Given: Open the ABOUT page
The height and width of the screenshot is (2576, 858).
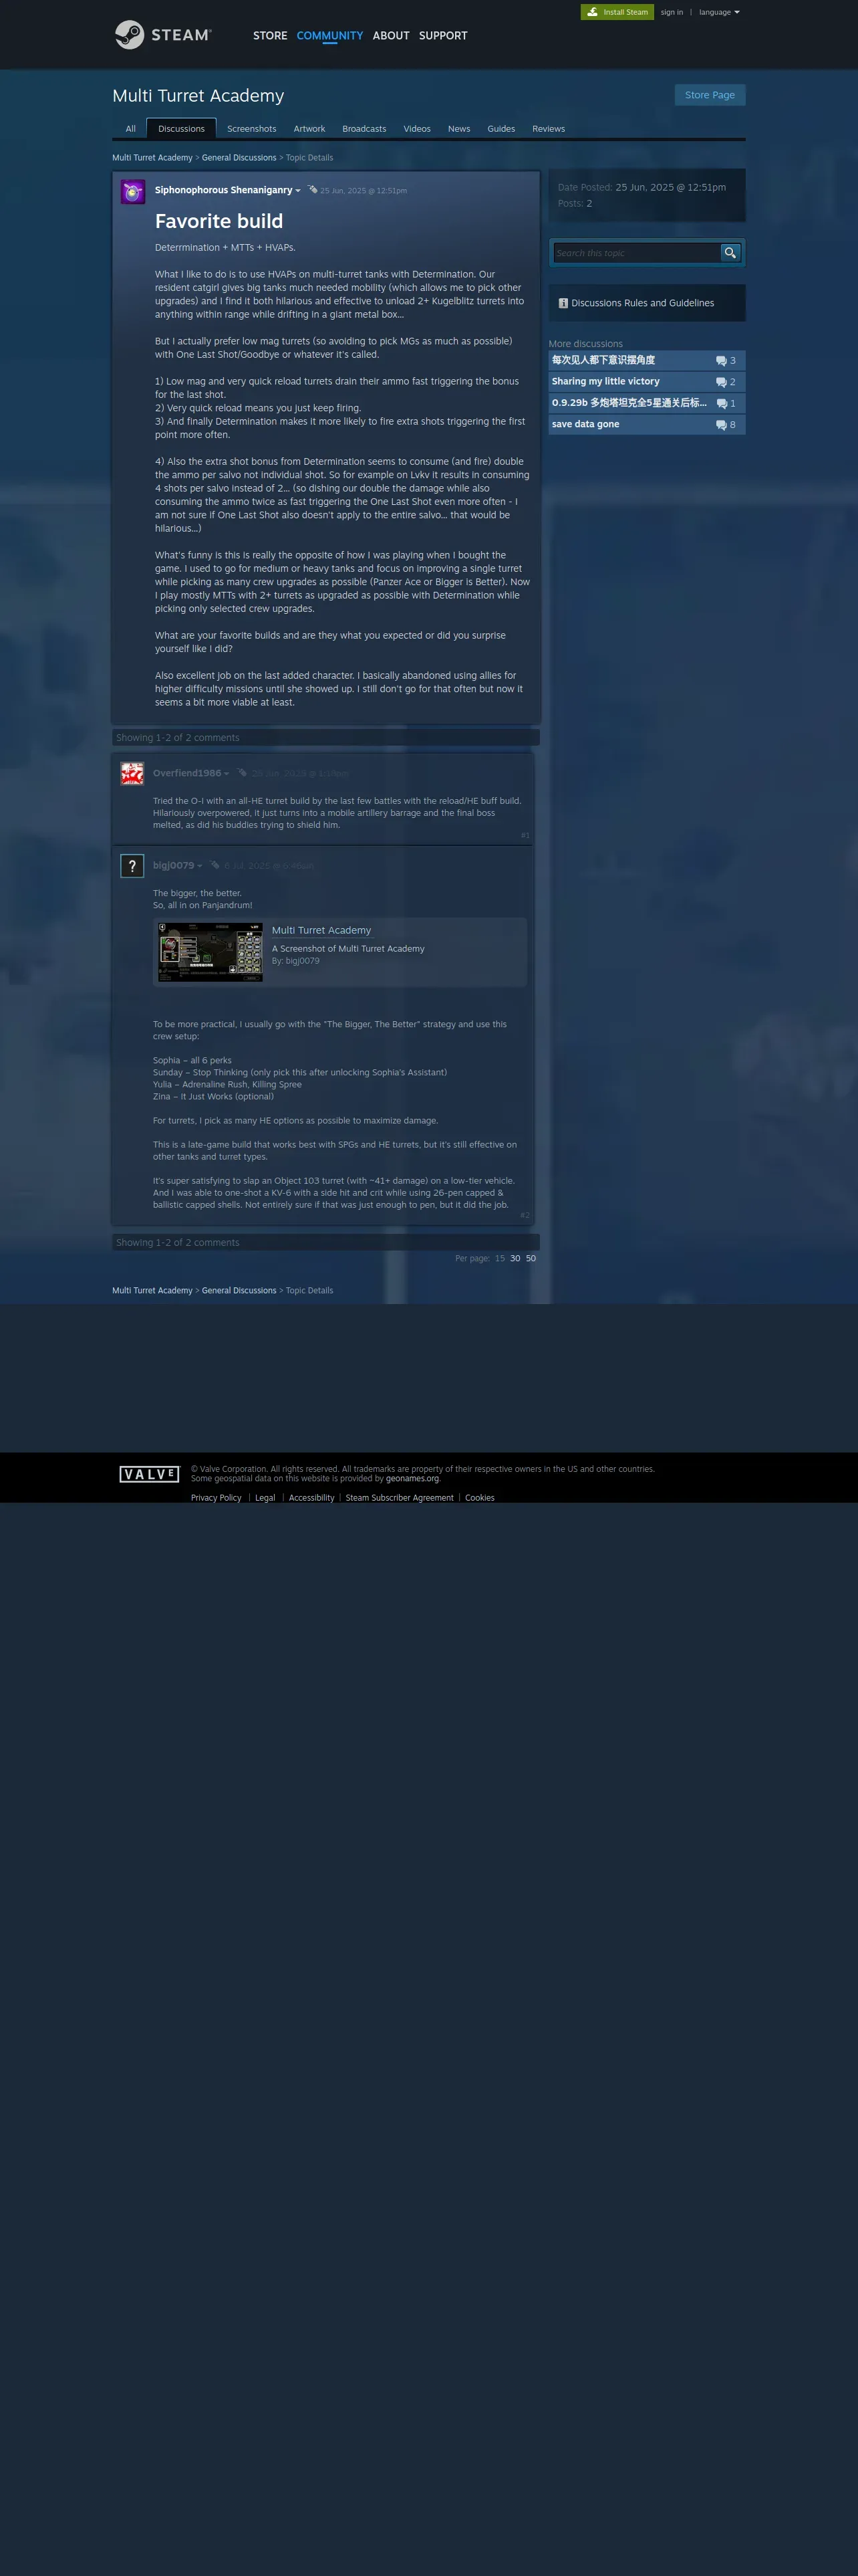Looking at the screenshot, I should [390, 35].
